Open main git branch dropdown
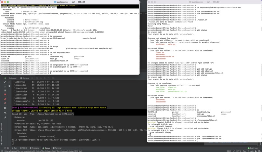The image size is (262, 152). click(x=251, y=151)
